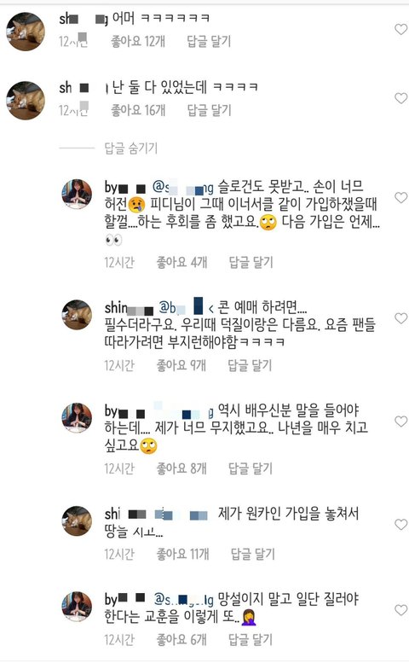Reply to the '어머 ㅋㅋㅋㅋㅋㅋ' comment

coord(209,42)
